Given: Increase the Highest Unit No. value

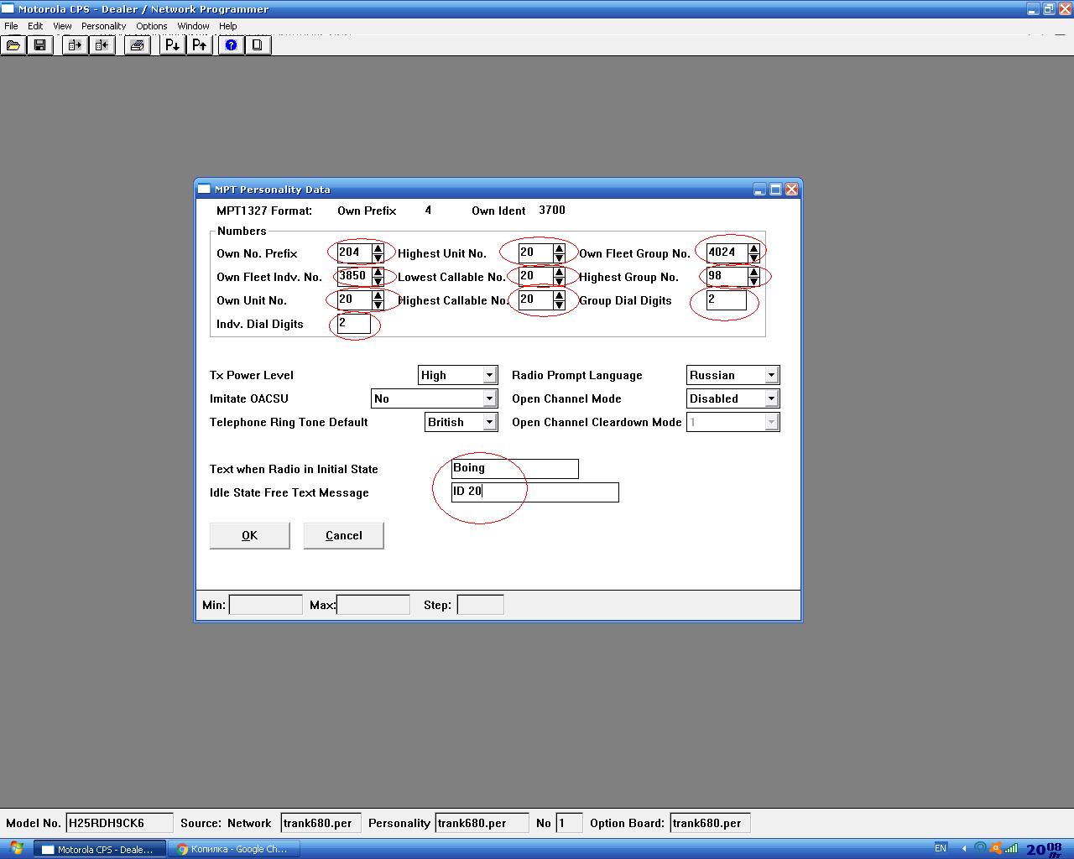Looking at the screenshot, I should pos(559,248).
